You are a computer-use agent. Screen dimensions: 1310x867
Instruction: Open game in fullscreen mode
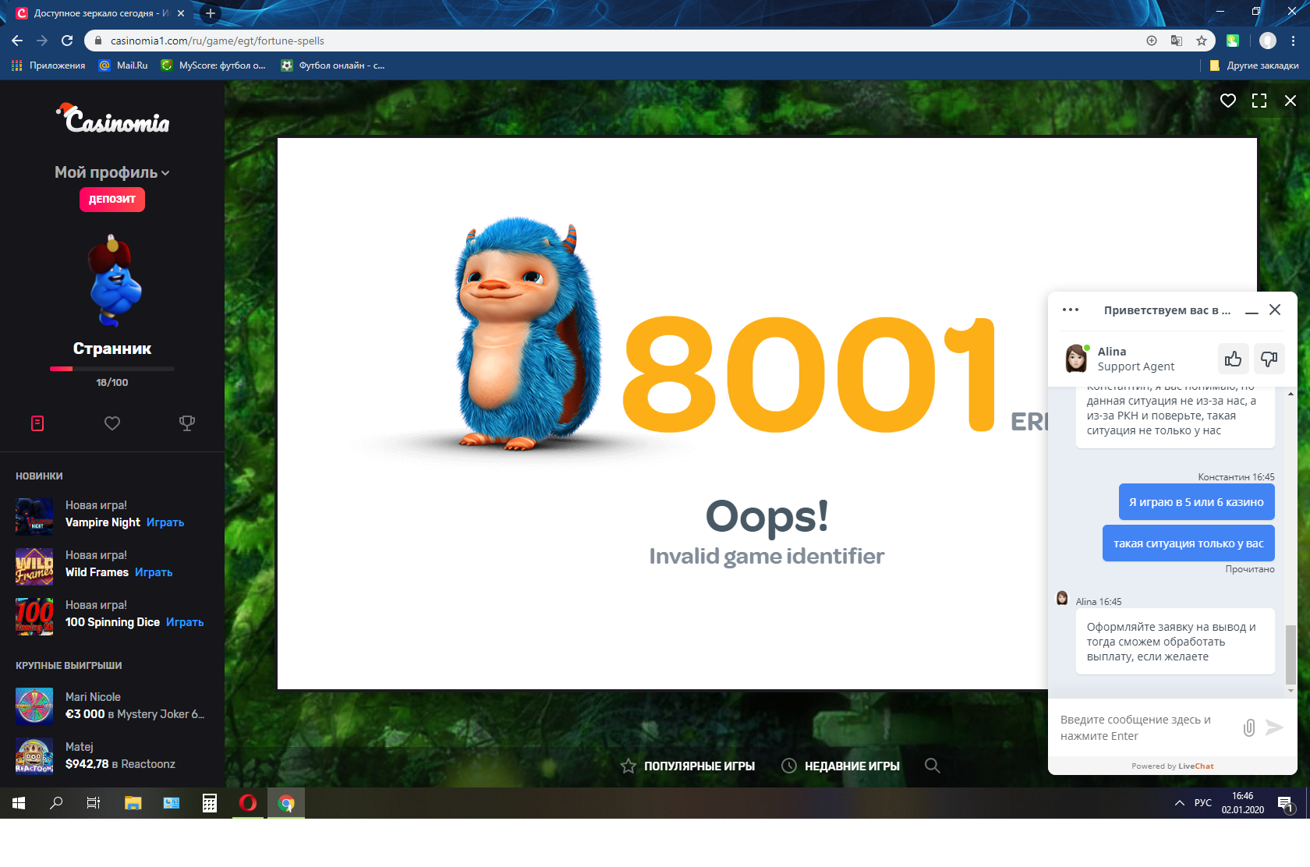pyautogui.click(x=1259, y=101)
